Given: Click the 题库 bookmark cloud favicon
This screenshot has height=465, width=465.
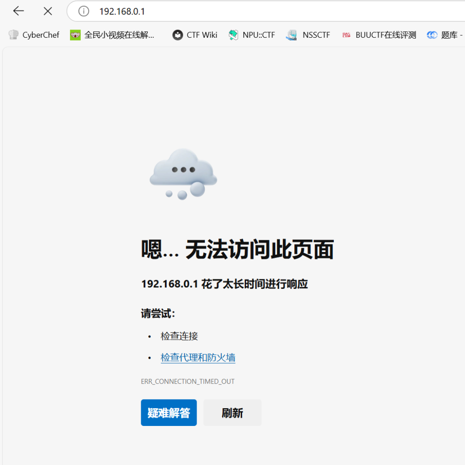Looking at the screenshot, I should click(x=432, y=35).
